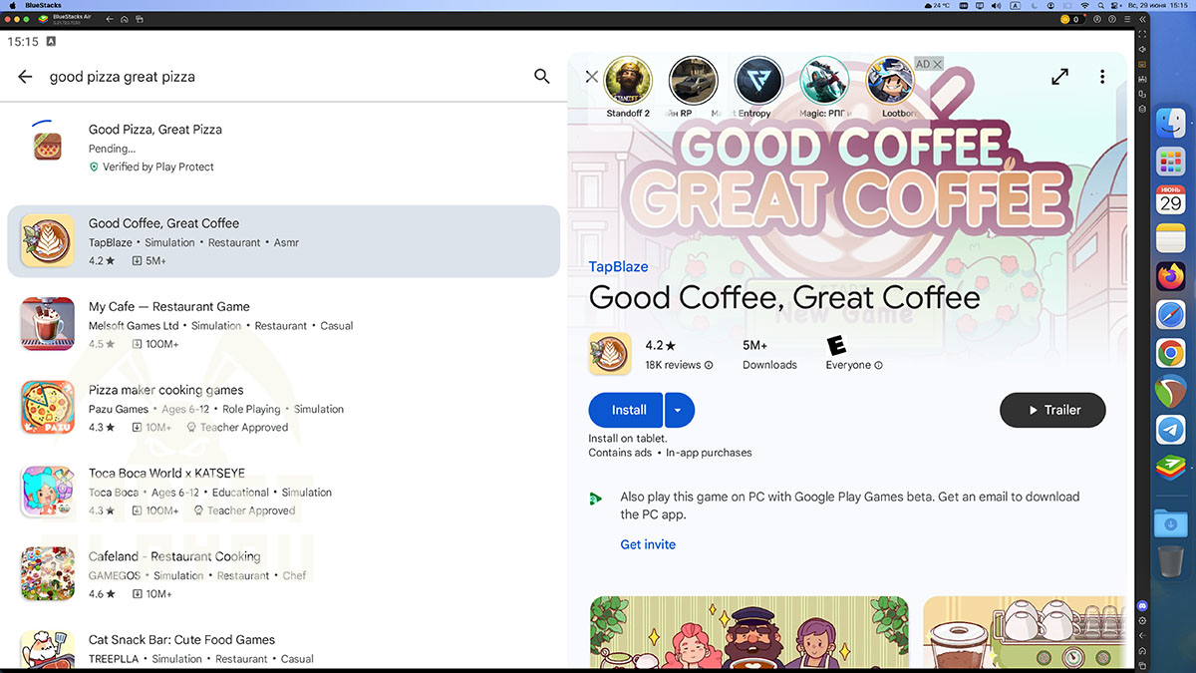Open Spotlight search in the menu bar
This screenshot has width=1196, height=673.
point(1101,5)
